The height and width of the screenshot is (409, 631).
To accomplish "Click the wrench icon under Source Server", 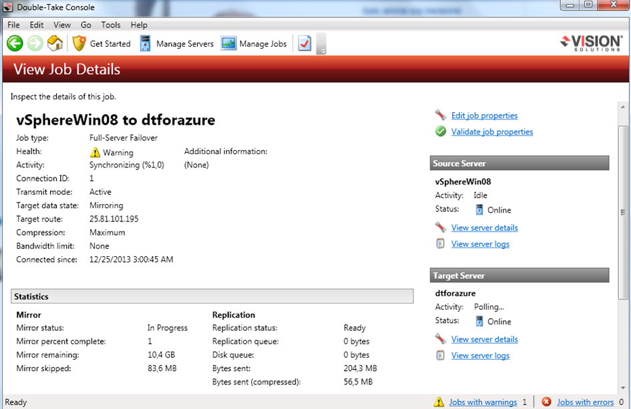I will click(x=441, y=228).
